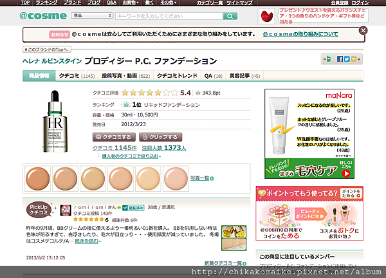
Task: Click the HR foundation bottle product image
Action: tap(55, 121)
